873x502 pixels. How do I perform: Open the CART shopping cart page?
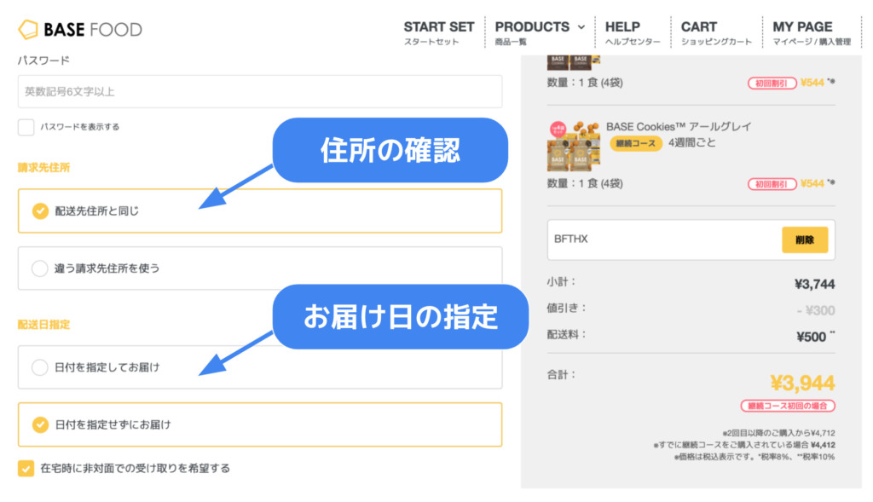click(716, 33)
